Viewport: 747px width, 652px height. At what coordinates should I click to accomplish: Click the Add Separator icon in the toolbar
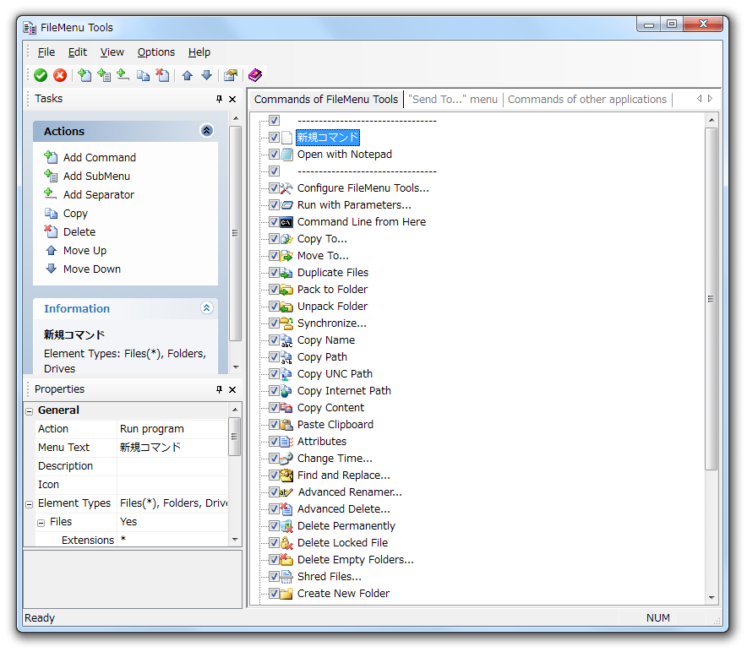click(x=123, y=75)
